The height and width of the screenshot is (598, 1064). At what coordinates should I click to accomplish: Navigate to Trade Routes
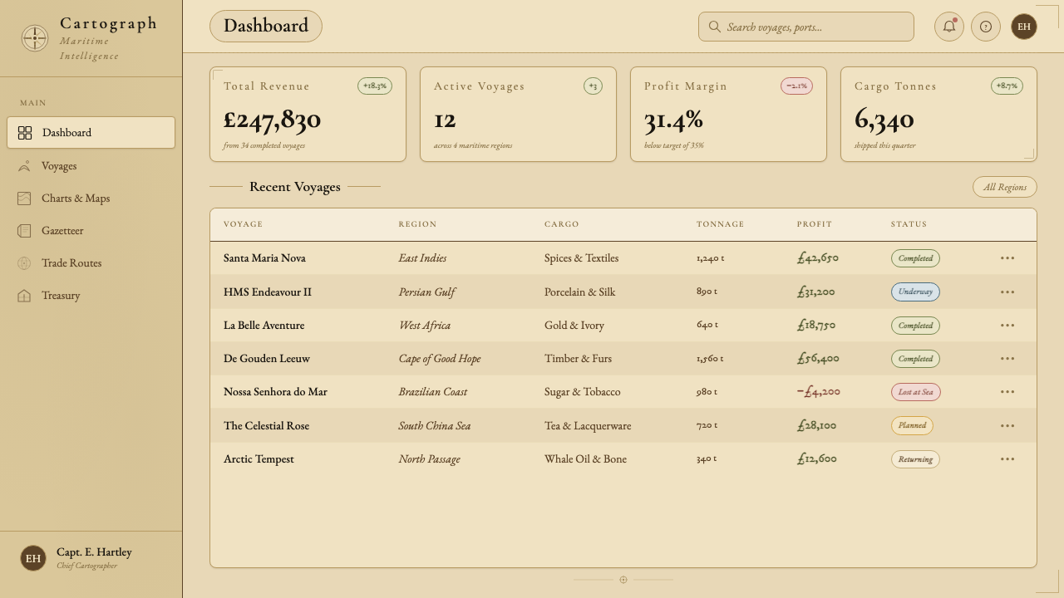(91, 263)
